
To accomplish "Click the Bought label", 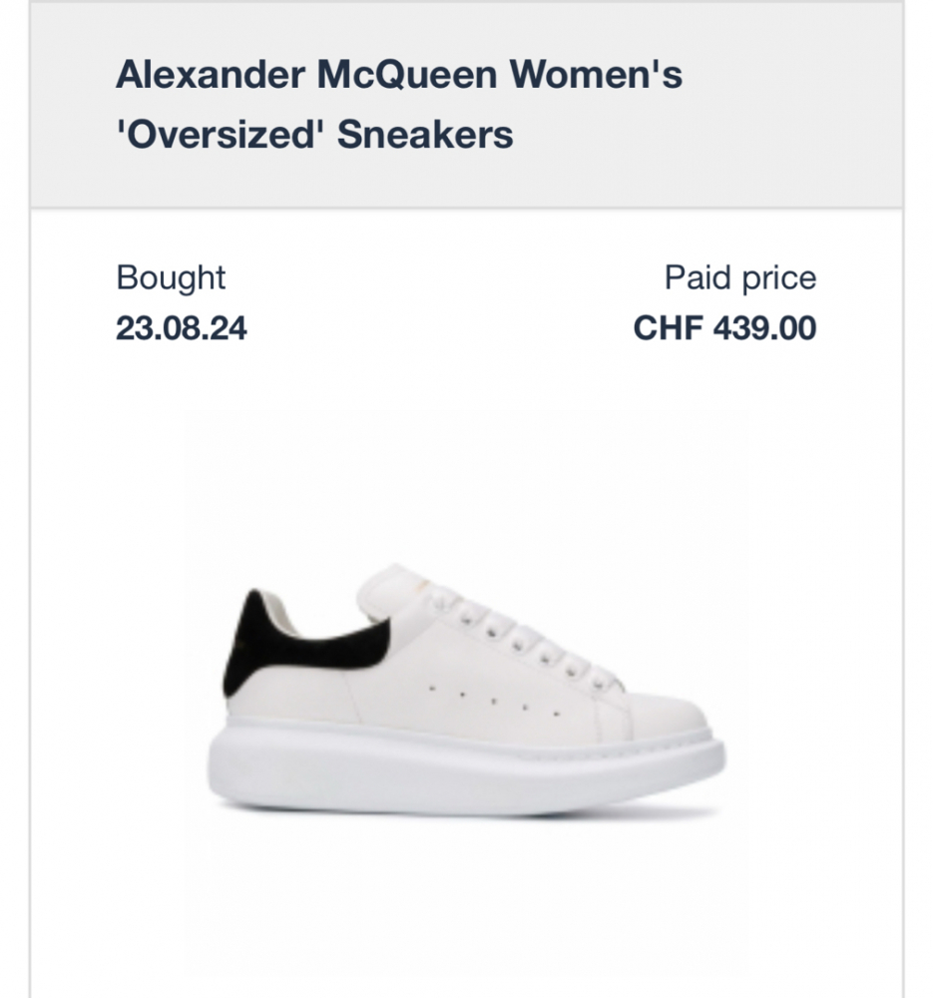I will [x=172, y=277].
